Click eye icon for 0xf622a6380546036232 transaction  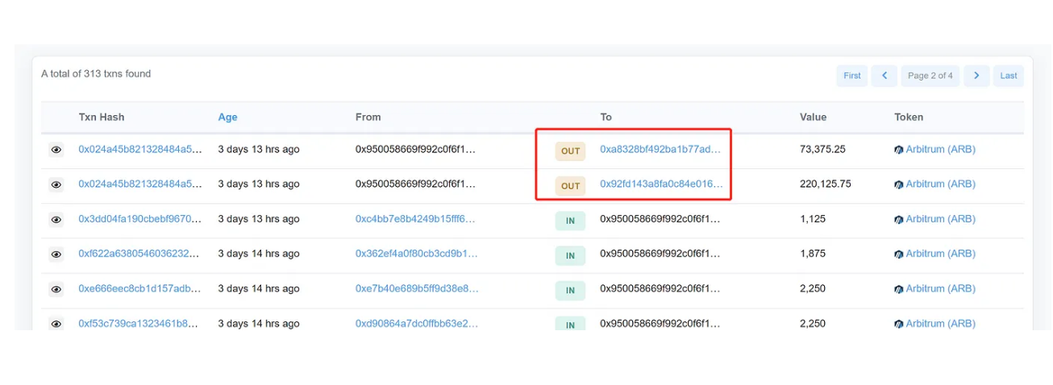[56, 254]
